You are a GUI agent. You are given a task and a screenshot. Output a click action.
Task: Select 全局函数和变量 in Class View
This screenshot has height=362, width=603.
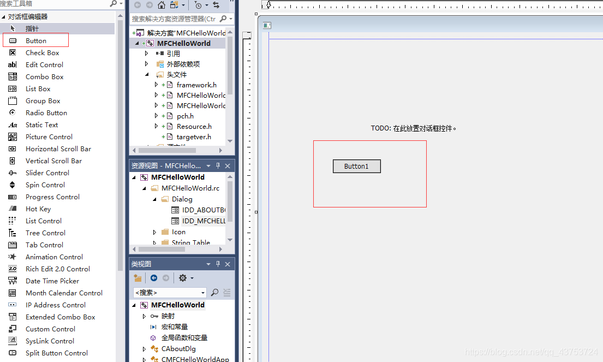point(184,338)
